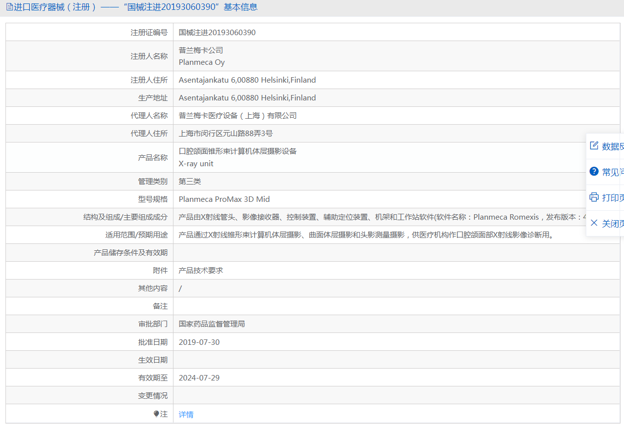Click the lightbulb icon beside 注
Image resolution: width=624 pixels, height=424 pixels.
(x=156, y=414)
